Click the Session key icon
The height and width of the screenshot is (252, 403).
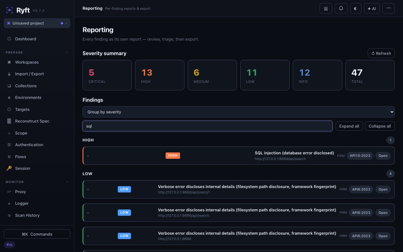[x=9, y=169]
